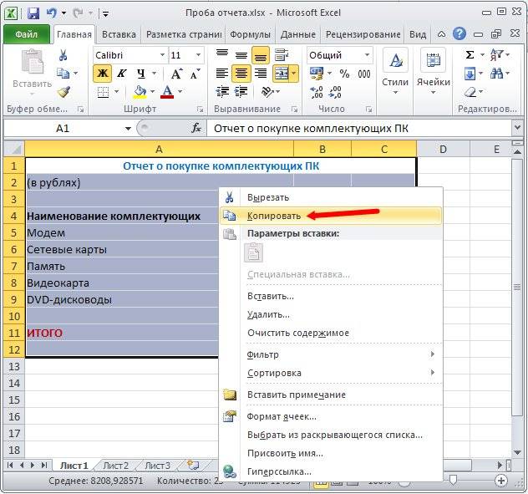Choose Очистить содержимое in context menu

[330, 333]
